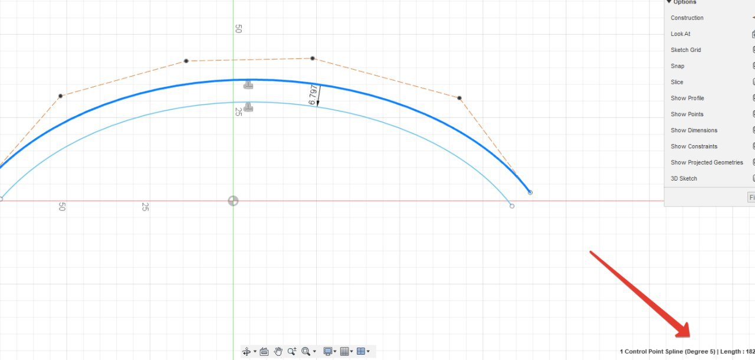The width and height of the screenshot is (755, 360).
Task: Select the far-left spline control point
Action: coord(60,96)
